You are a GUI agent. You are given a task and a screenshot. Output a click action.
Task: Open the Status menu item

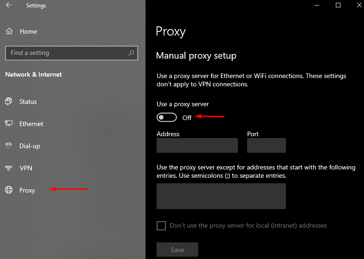pos(28,102)
